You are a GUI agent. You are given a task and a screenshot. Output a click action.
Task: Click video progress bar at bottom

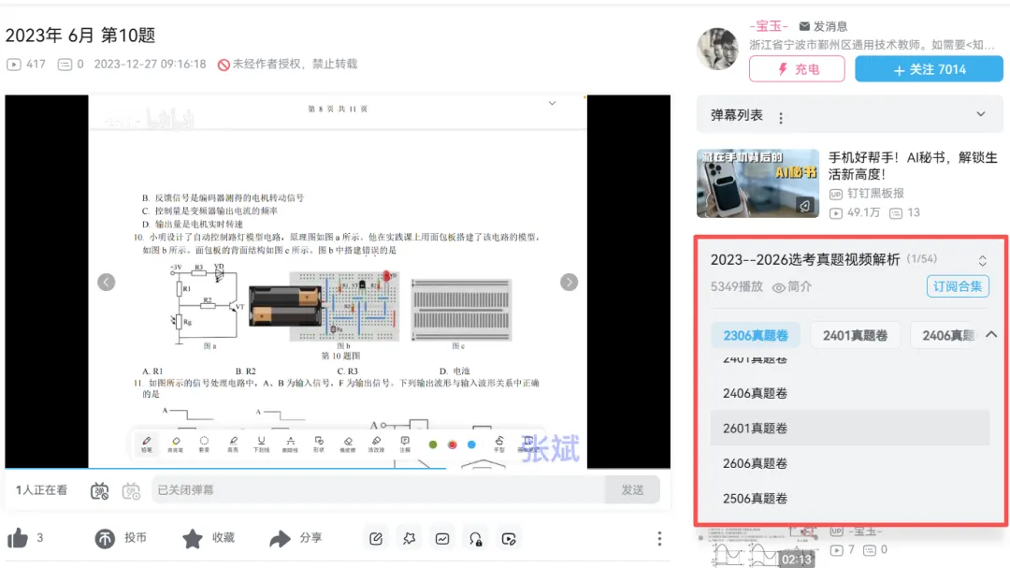point(338,468)
